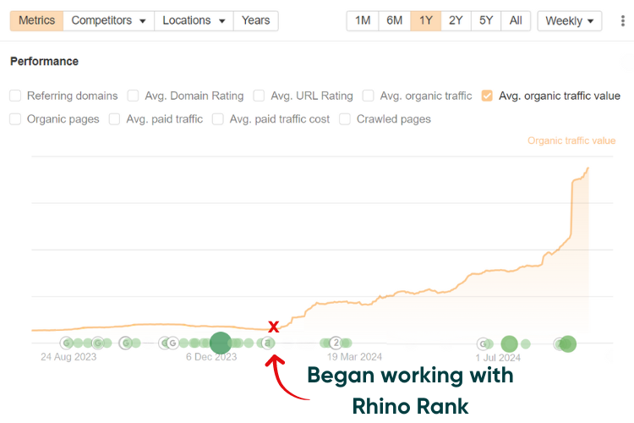Open the three-dot more options menu
Image resolution: width=634 pixels, height=423 pixels.
pyautogui.click(x=623, y=20)
